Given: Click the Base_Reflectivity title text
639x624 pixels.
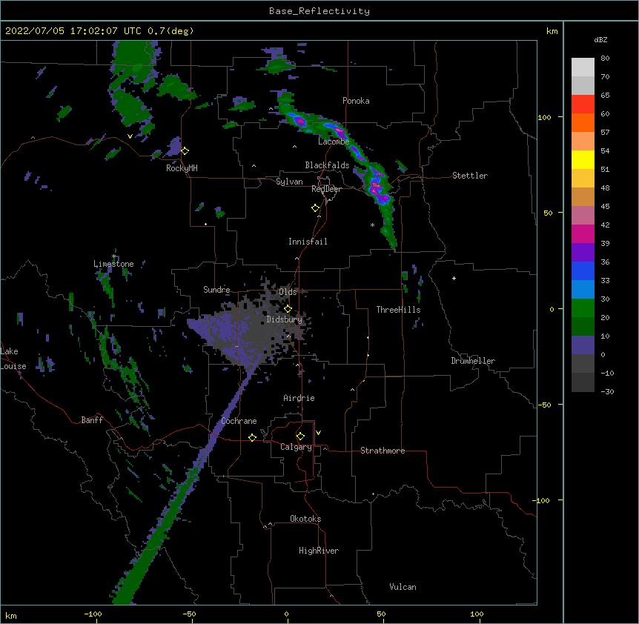Looking at the screenshot, I should pyautogui.click(x=319, y=11).
